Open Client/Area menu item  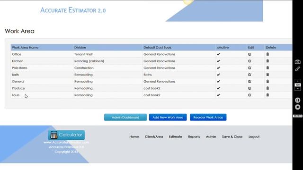(154, 136)
